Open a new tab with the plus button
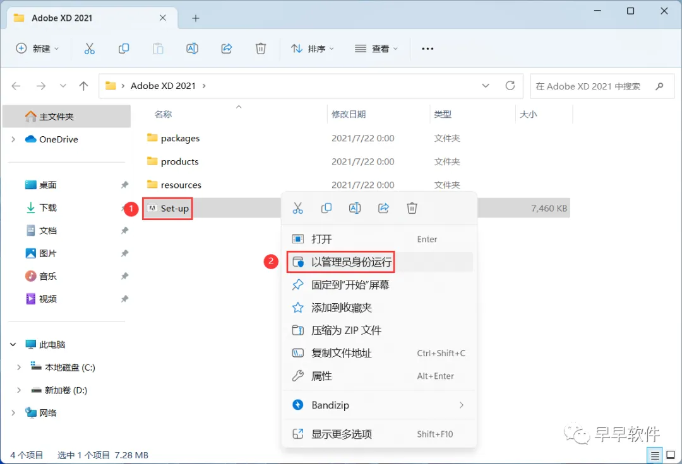 point(196,18)
